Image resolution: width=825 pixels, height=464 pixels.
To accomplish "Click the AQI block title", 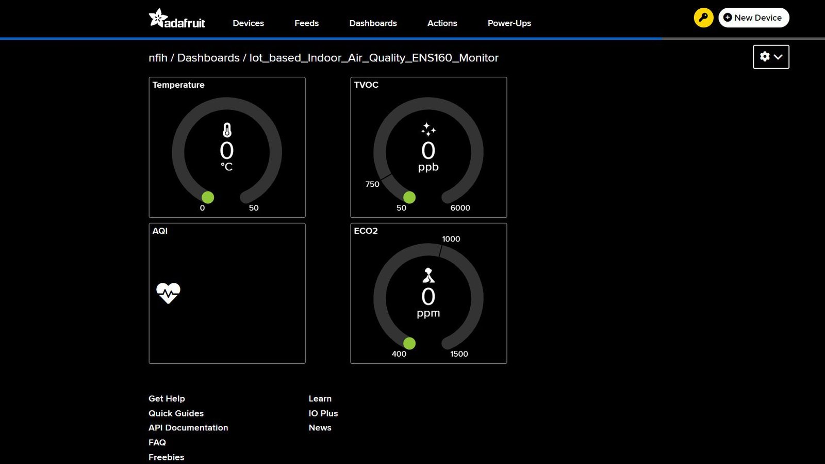I will tap(160, 231).
